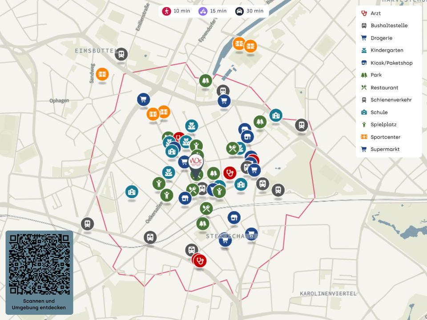Open the school marker left of Oelkersallee
Viewport: 427px width, 320px height.
coord(132,192)
